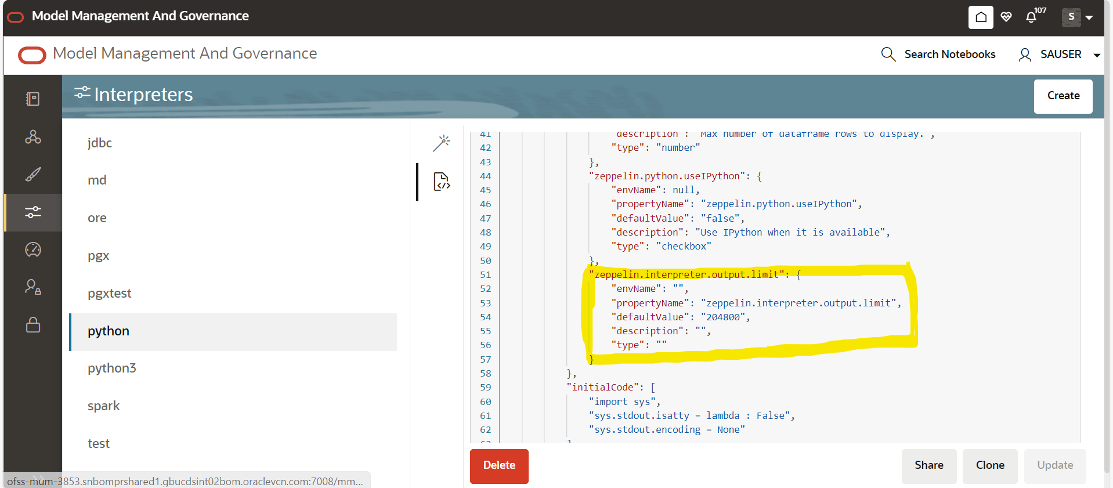Select the pgx interpreter

coord(233,256)
